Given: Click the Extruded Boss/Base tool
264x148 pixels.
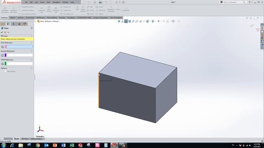Looking at the screenshot, I should click(x=5, y=10).
